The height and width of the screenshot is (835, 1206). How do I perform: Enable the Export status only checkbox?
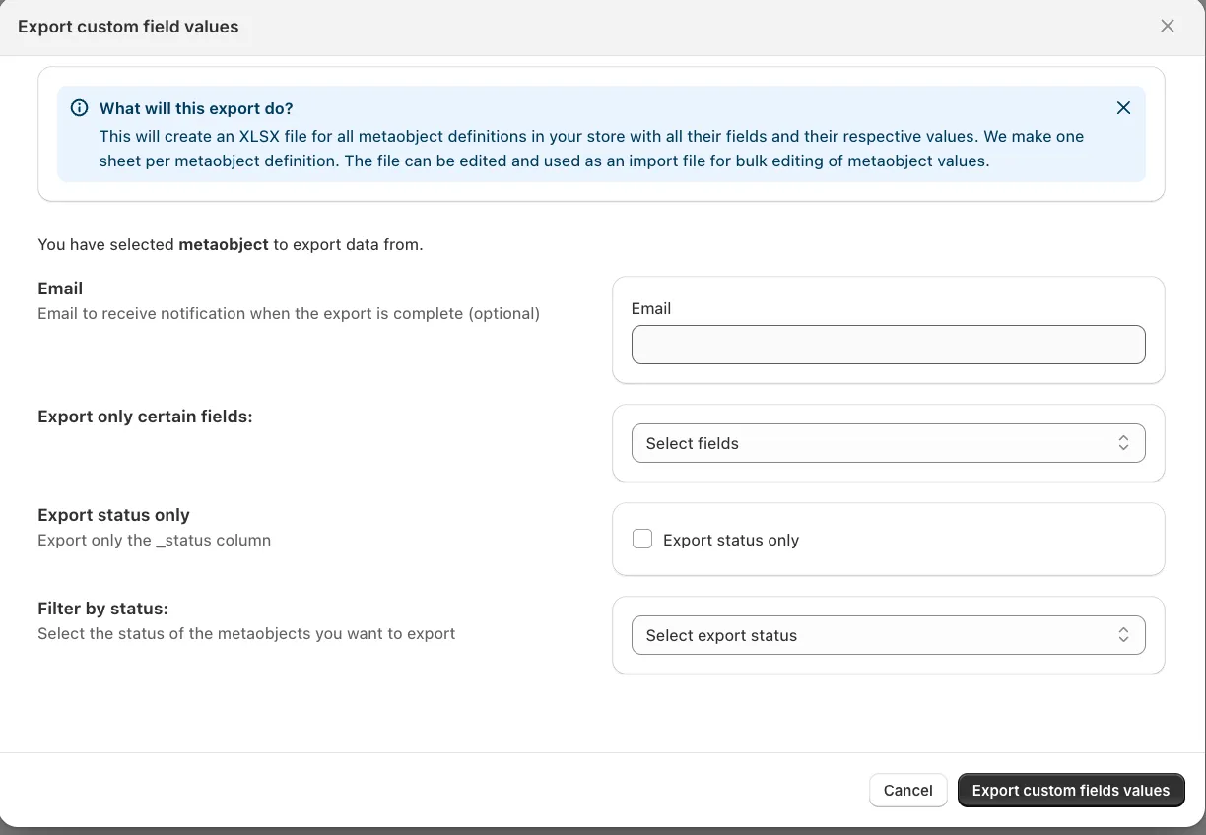coord(642,539)
